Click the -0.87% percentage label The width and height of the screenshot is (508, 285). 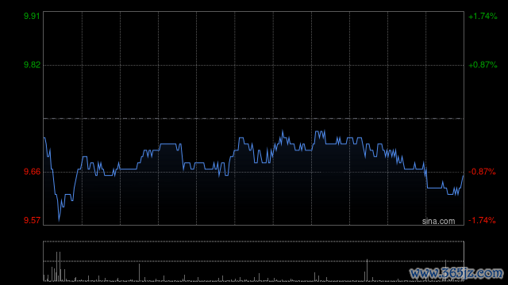[x=482, y=172]
